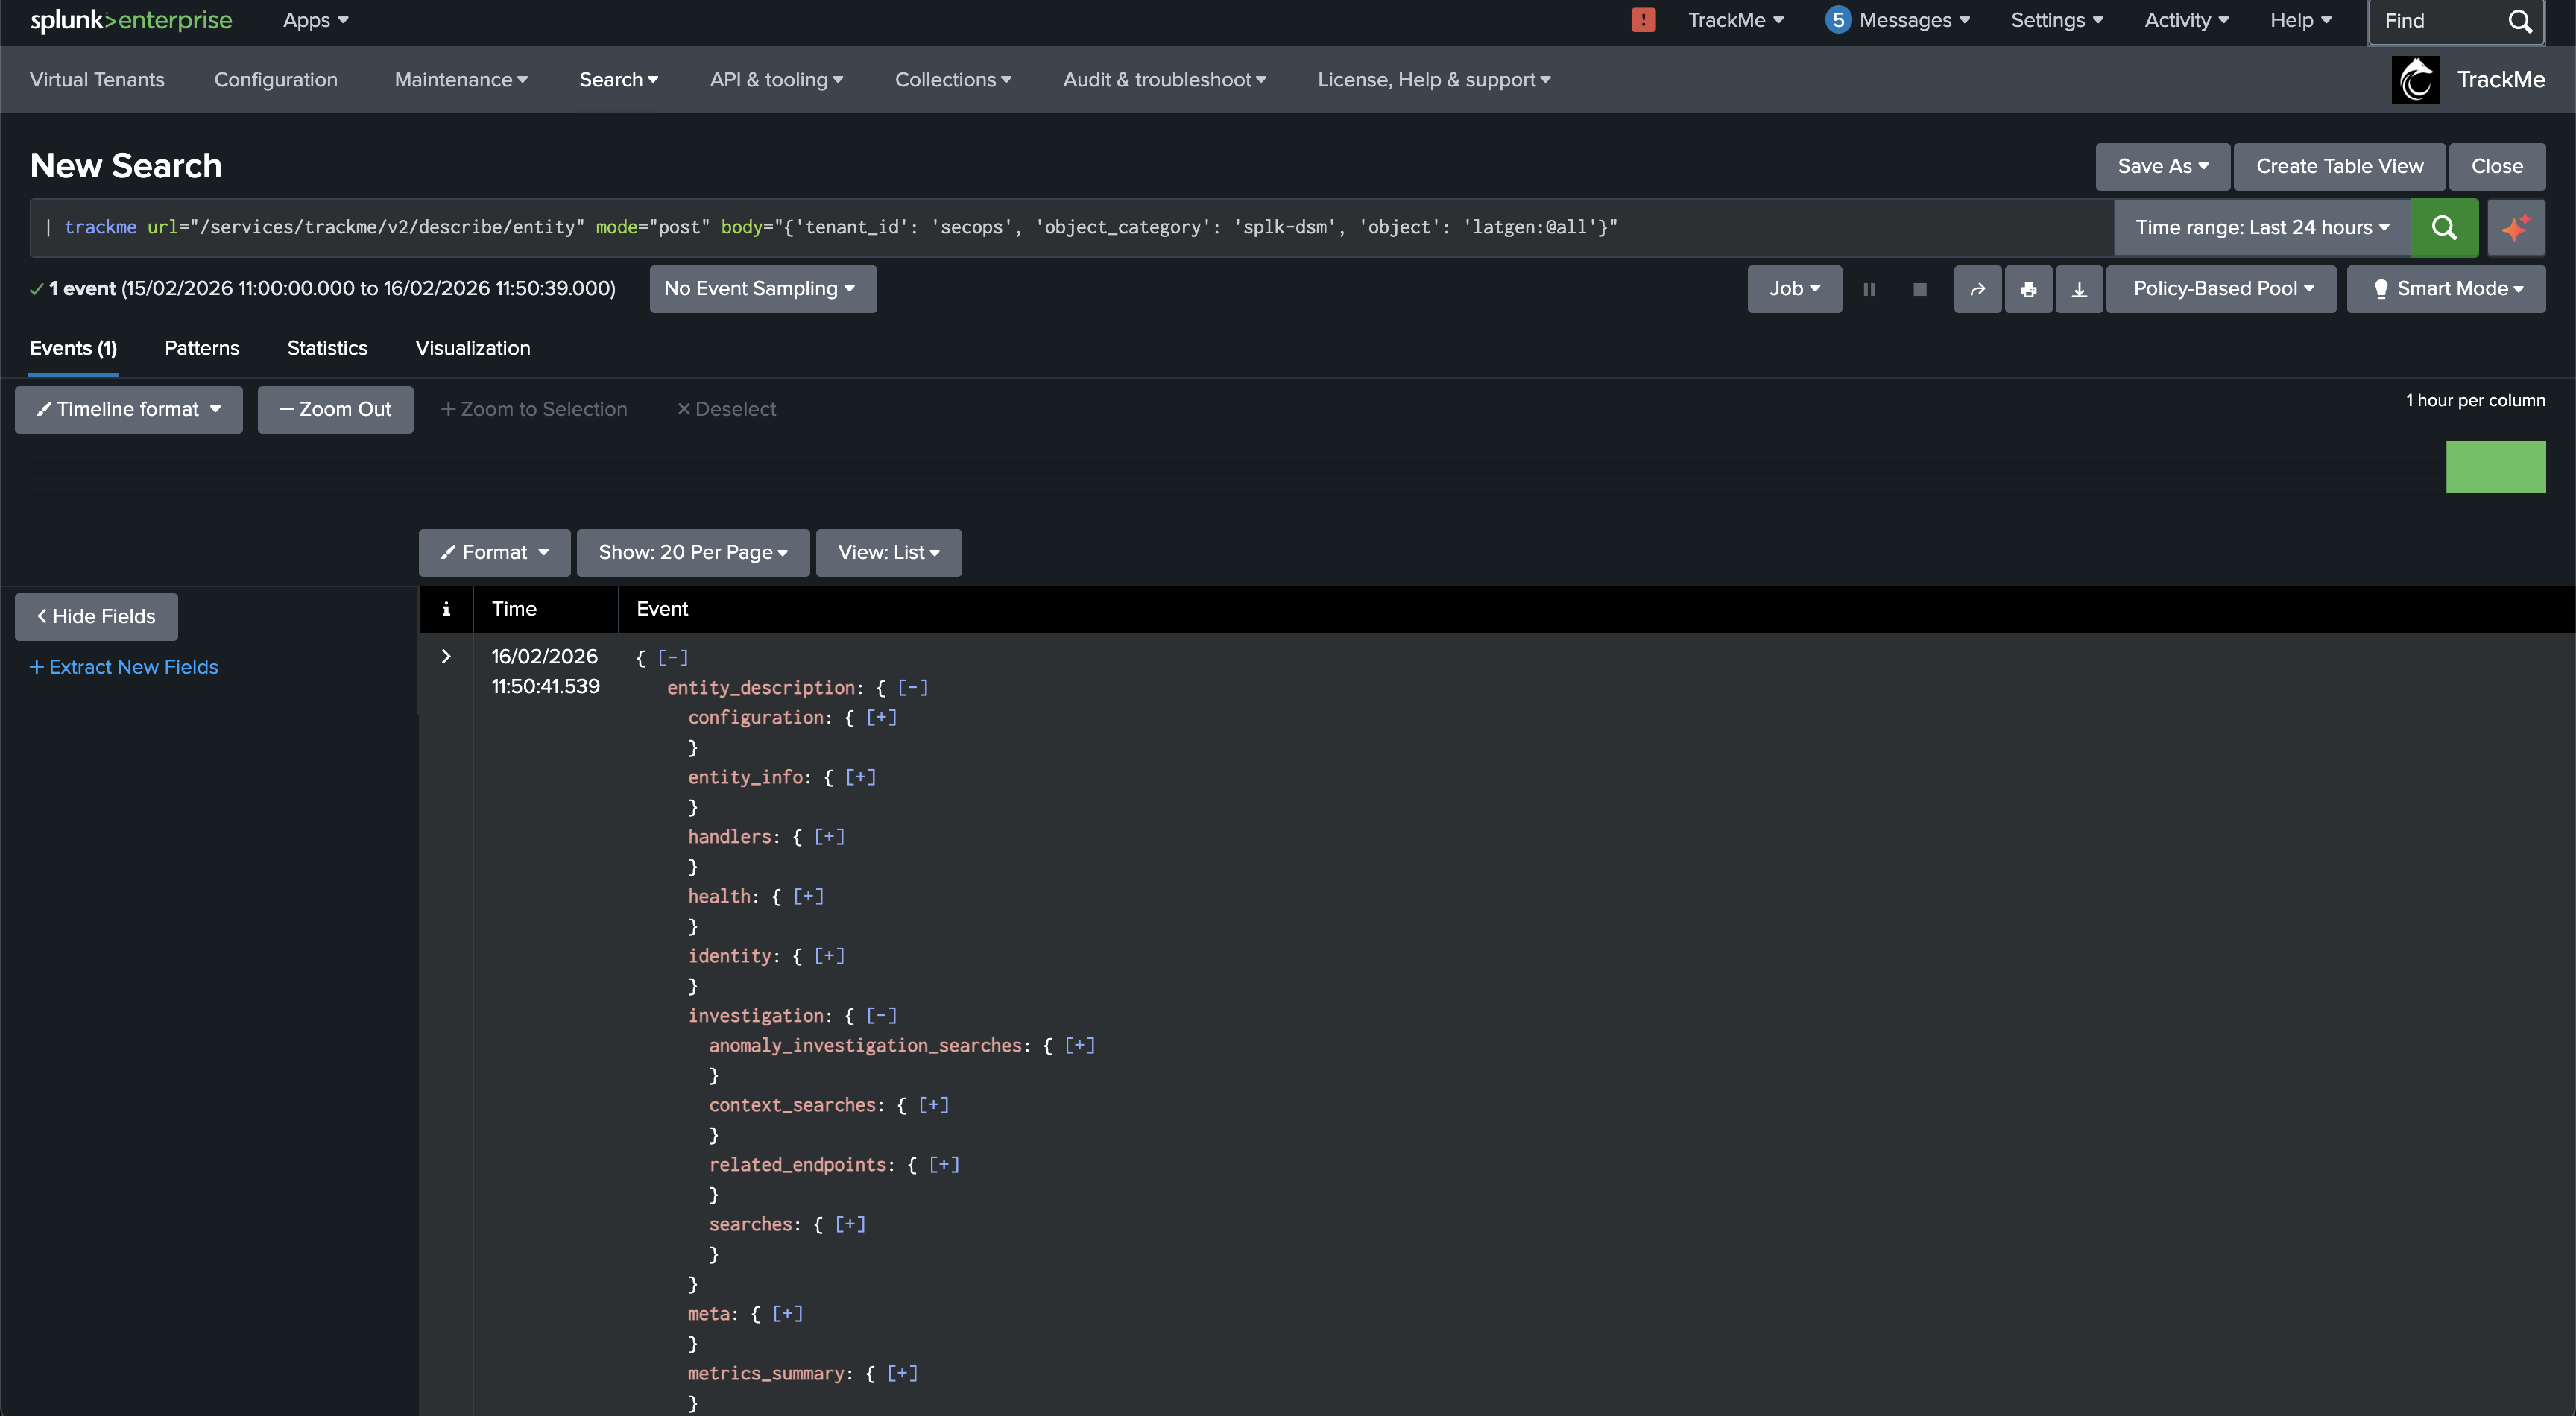This screenshot has width=2576, height=1416.
Task: Expand the identity JSON node
Action: [x=830, y=956]
